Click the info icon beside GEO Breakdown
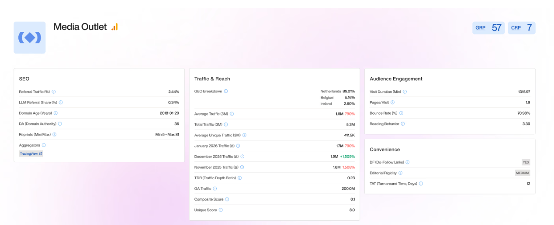This screenshot has height=225, width=554. point(226,91)
